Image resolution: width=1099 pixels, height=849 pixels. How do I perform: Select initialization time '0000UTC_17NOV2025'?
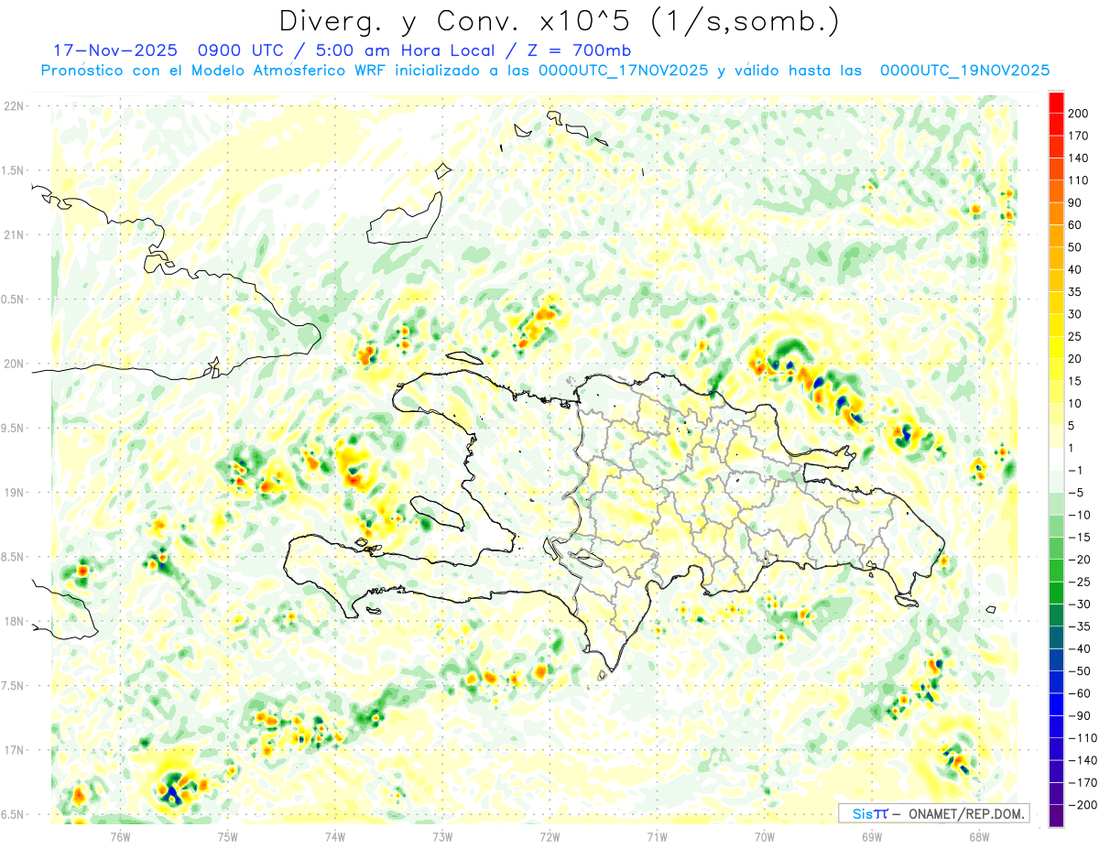pyautogui.click(x=624, y=71)
